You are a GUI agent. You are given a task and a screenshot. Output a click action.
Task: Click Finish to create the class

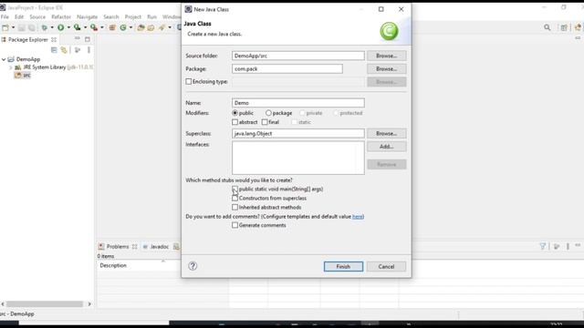pos(343,266)
